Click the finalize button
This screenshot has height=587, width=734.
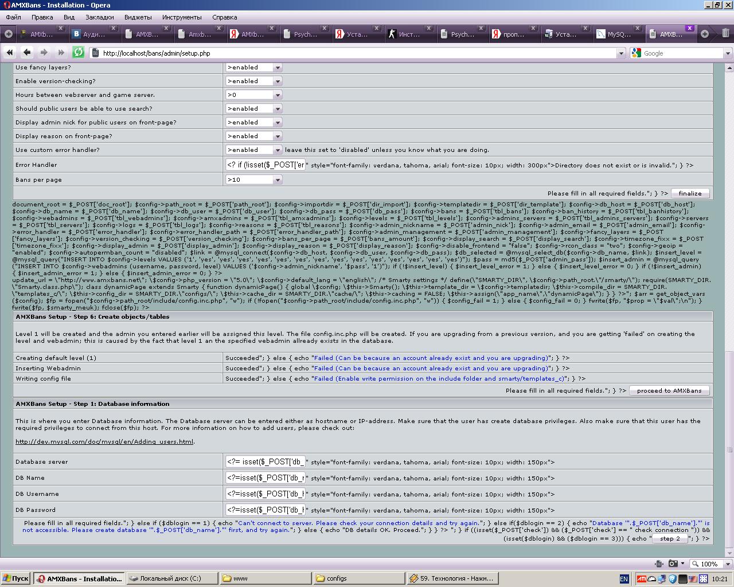[690, 193]
